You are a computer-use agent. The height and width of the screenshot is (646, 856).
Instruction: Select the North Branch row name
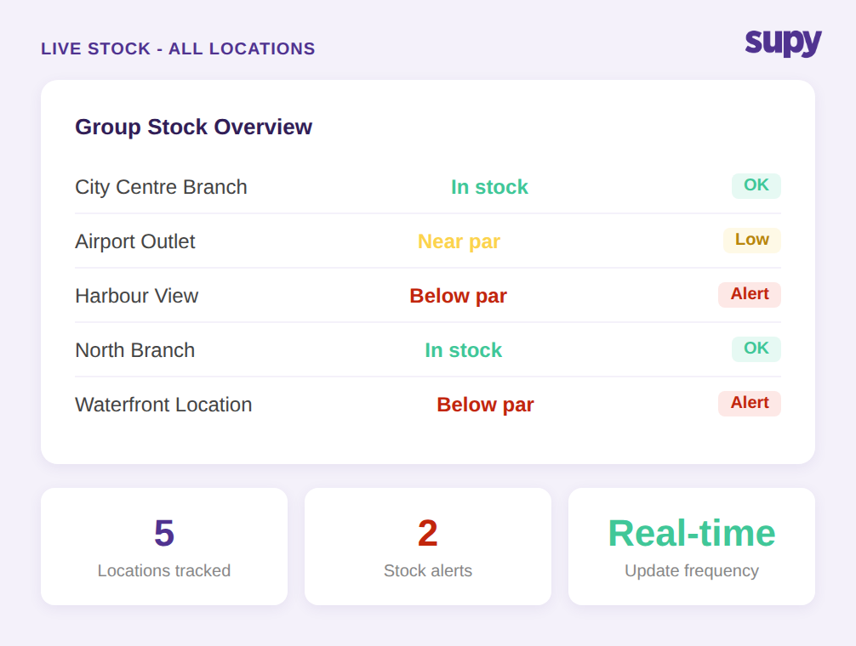click(134, 350)
